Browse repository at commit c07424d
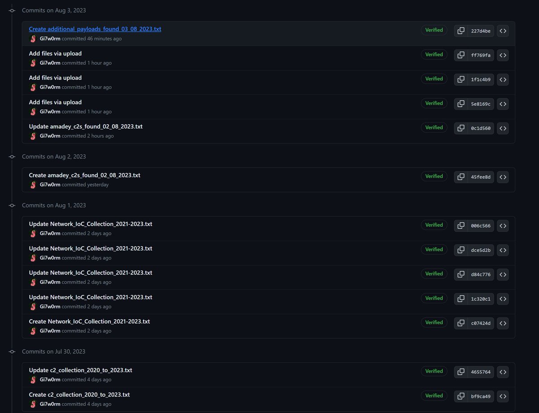539x413 pixels. pyautogui.click(x=503, y=323)
